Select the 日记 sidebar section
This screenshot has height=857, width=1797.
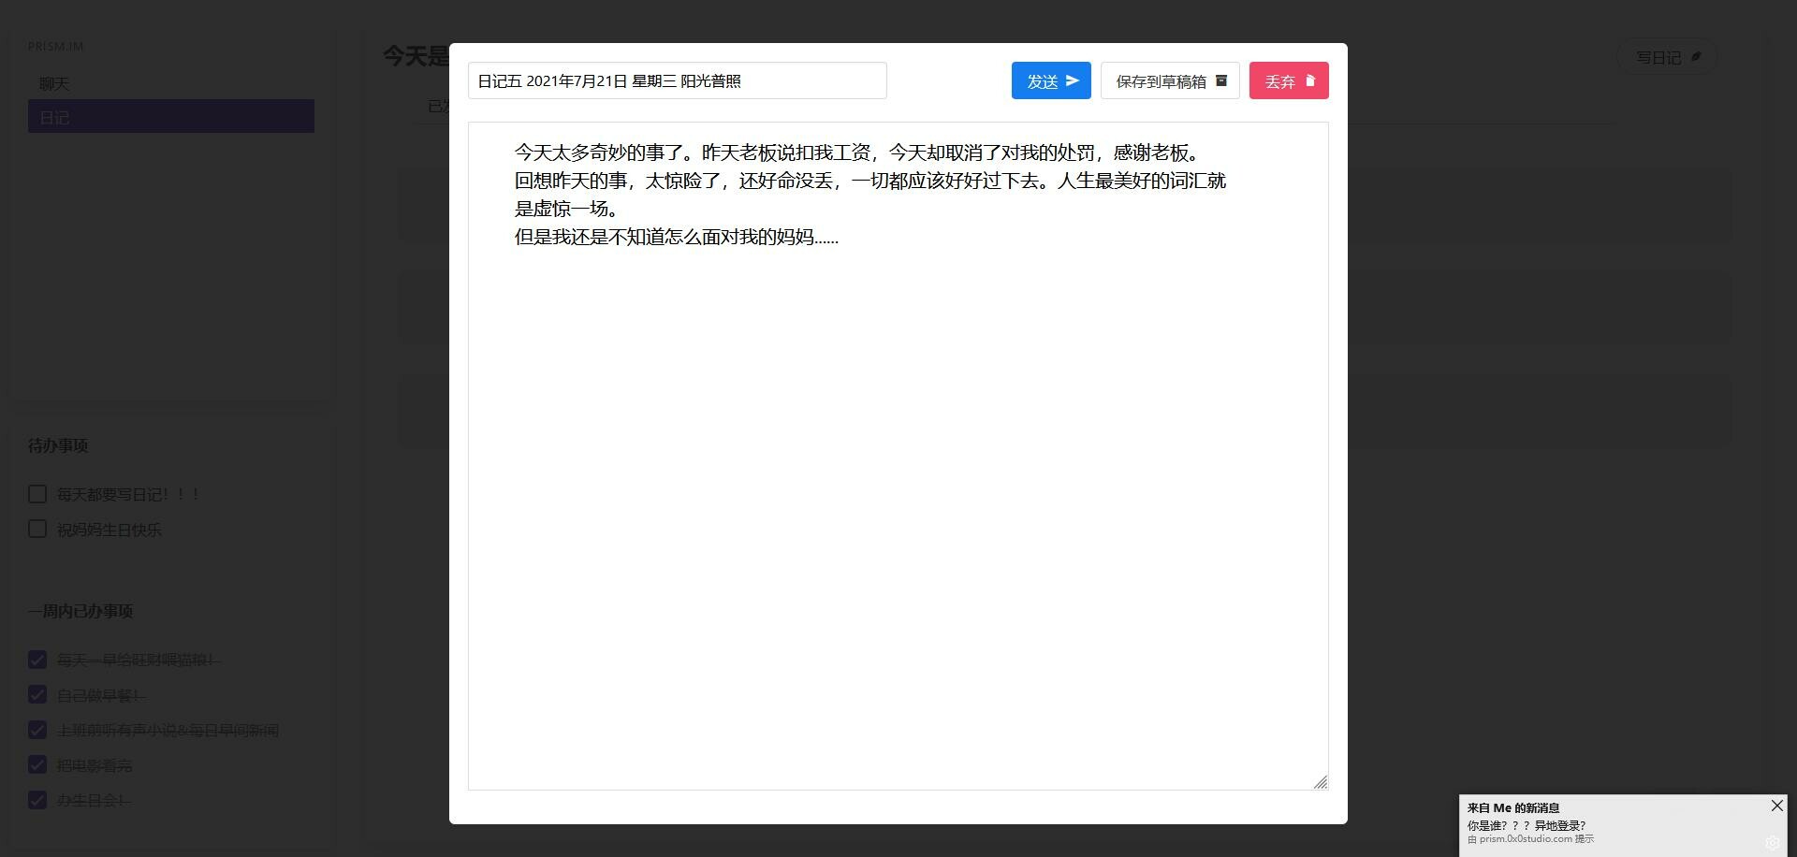coord(54,116)
